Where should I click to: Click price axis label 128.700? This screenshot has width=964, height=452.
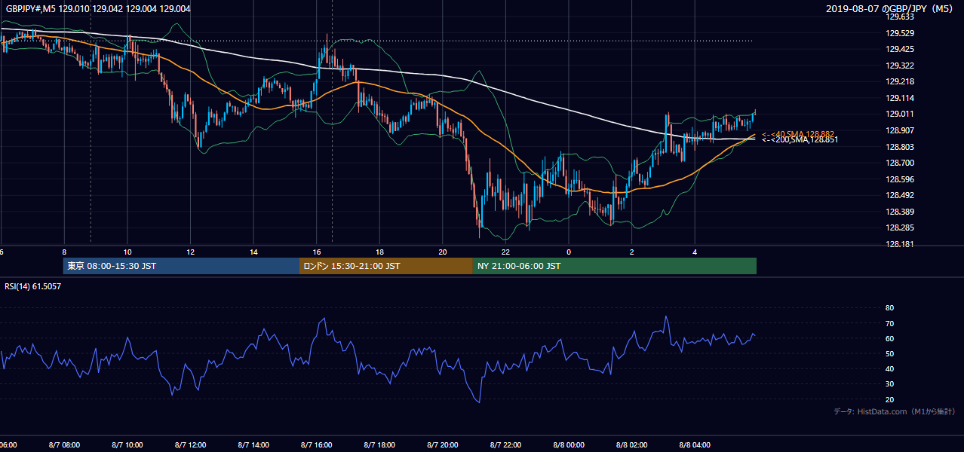point(900,163)
